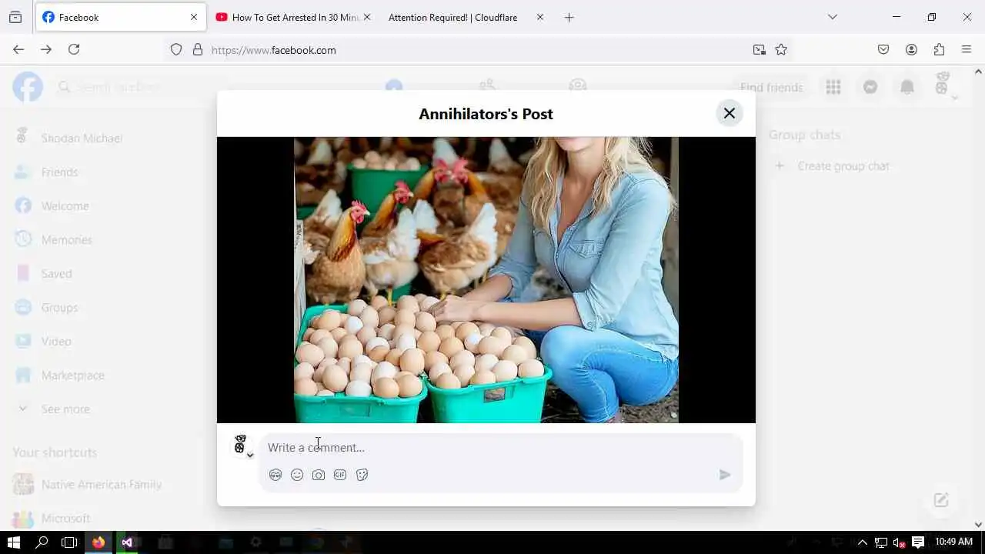985x554 pixels.
Task: Open the list all tabs dropdown
Action: [832, 17]
